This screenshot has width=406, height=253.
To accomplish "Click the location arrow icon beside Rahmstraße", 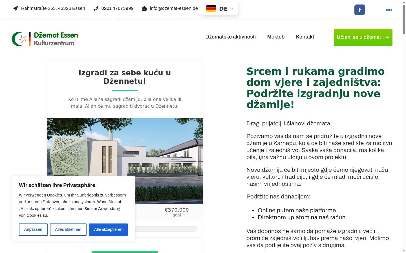I will point(16,8).
